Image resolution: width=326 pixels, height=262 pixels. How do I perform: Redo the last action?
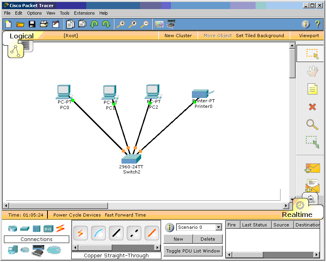tap(106, 24)
